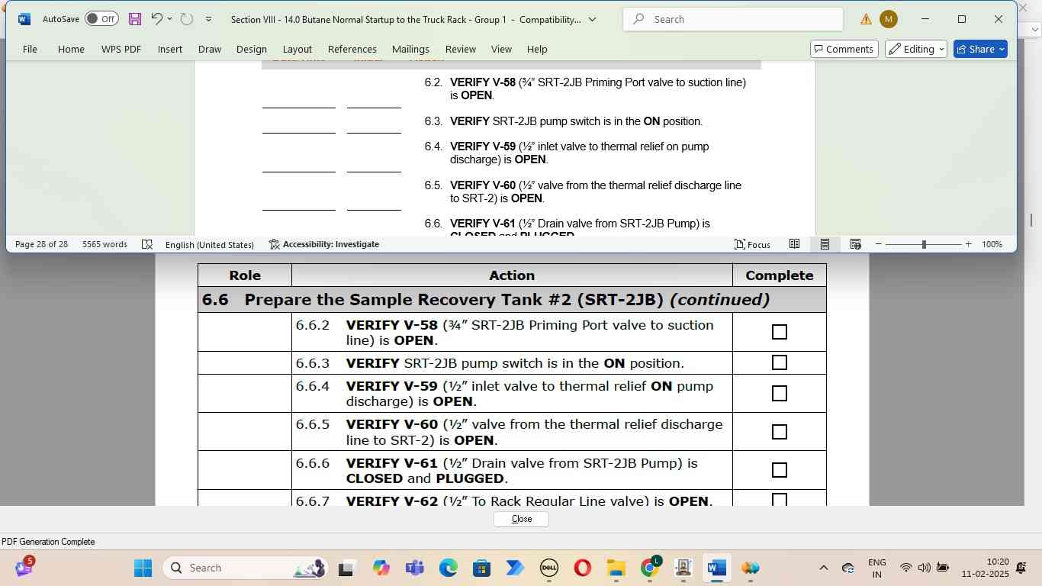The image size is (1042, 586).
Task: Switch to the View tab
Action: pos(501,49)
